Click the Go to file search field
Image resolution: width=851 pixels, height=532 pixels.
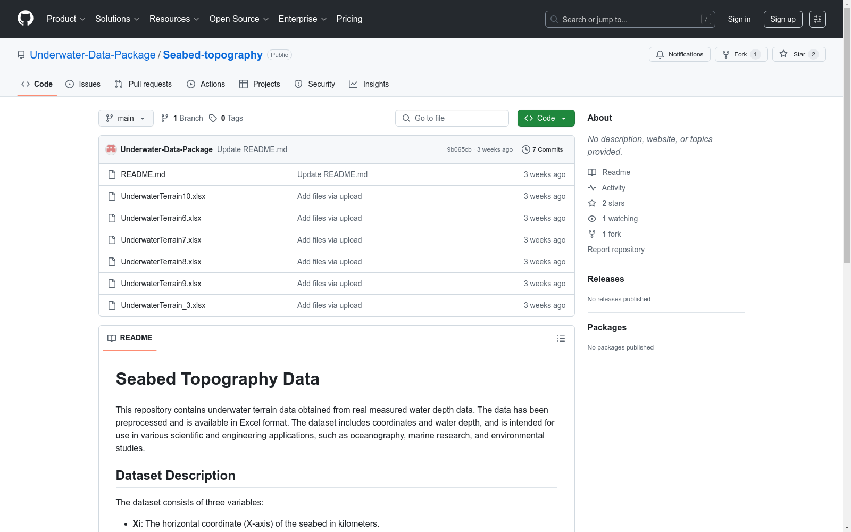(x=452, y=118)
